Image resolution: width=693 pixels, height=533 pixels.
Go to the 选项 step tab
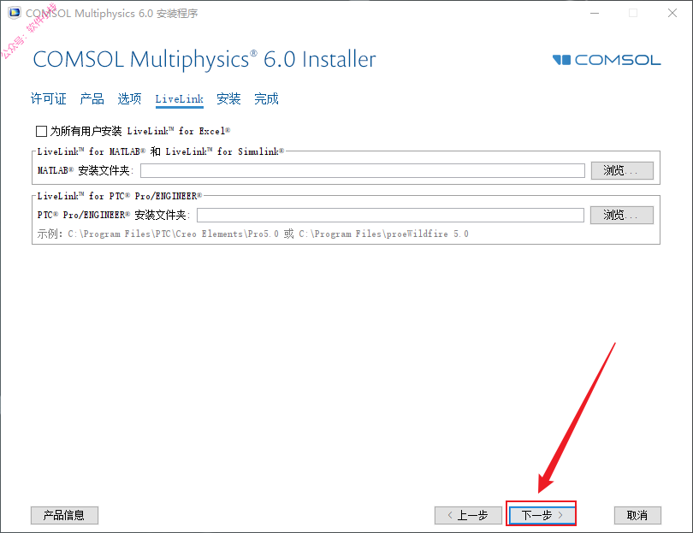129,98
